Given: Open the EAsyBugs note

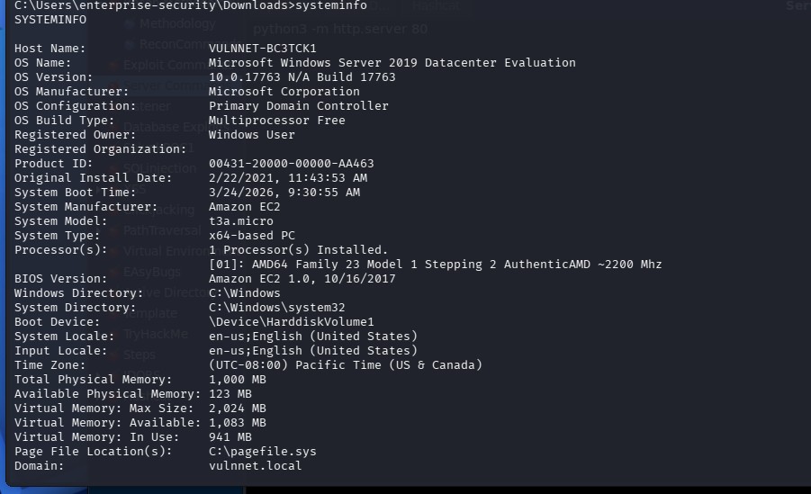Looking at the screenshot, I should point(153,272).
